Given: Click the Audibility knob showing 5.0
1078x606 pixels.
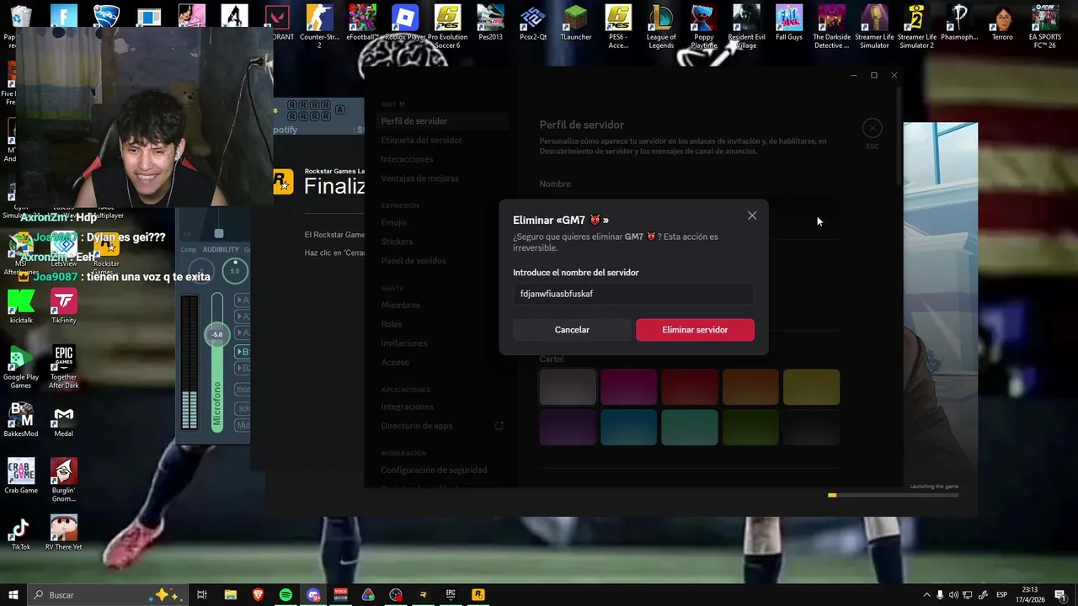Looking at the screenshot, I should [234, 271].
